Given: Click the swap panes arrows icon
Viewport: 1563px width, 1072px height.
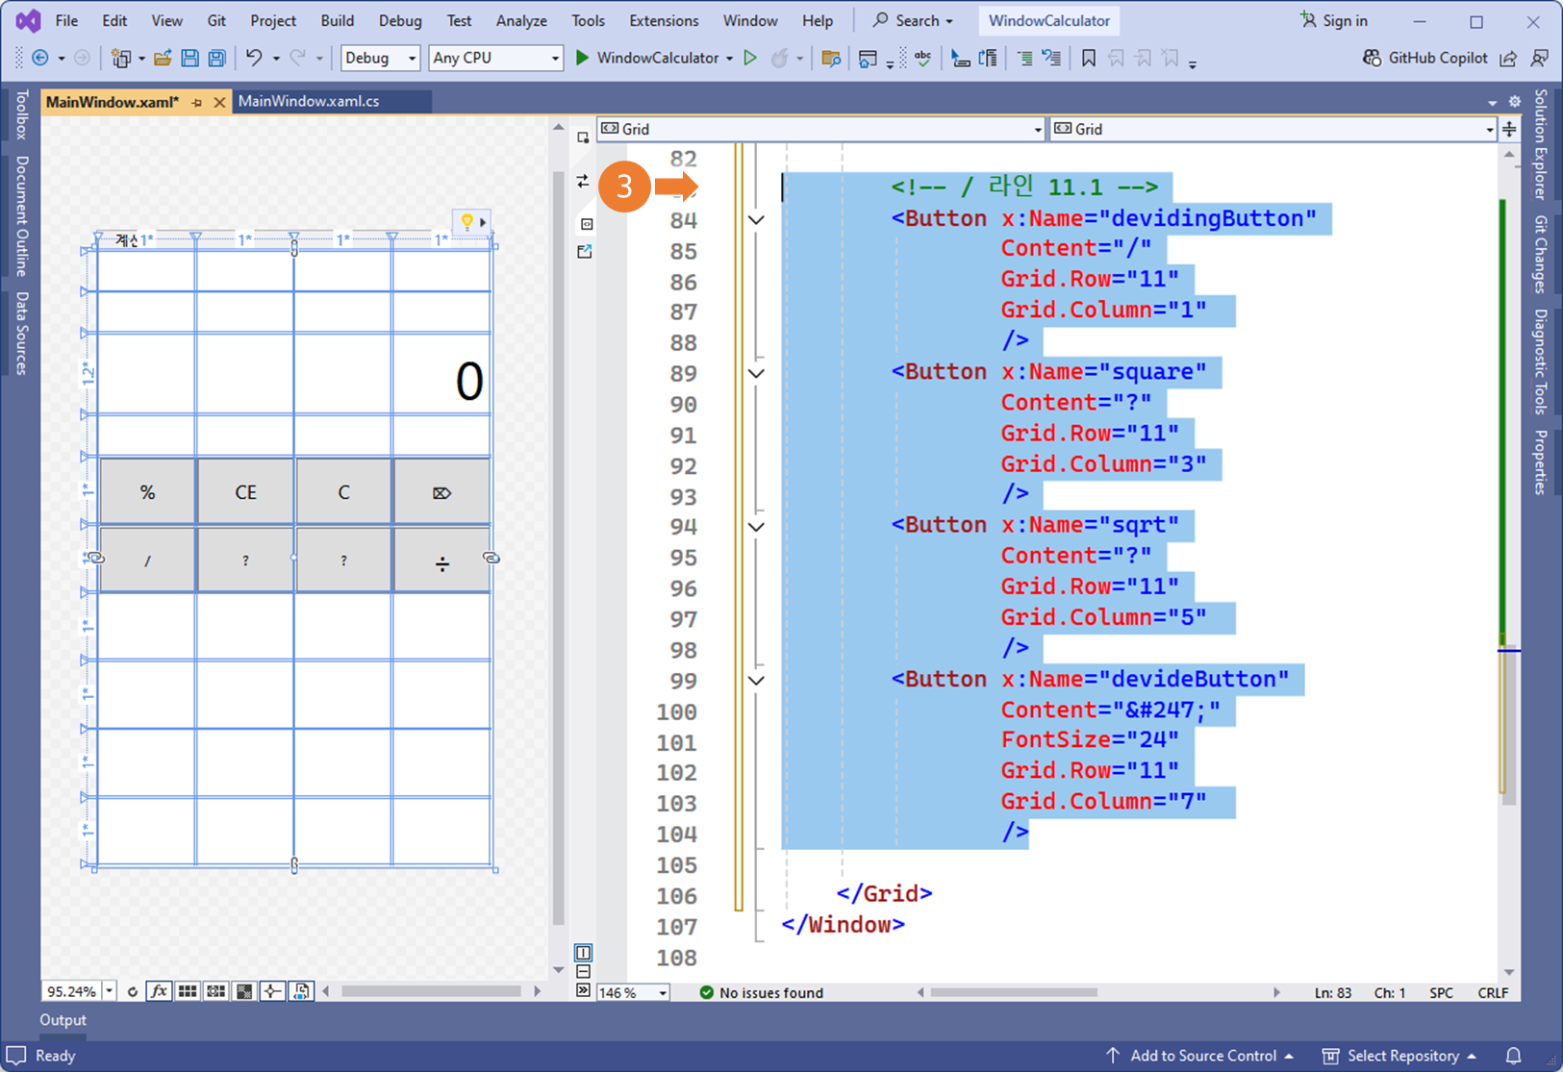Looking at the screenshot, I should [x=583, y=181].
